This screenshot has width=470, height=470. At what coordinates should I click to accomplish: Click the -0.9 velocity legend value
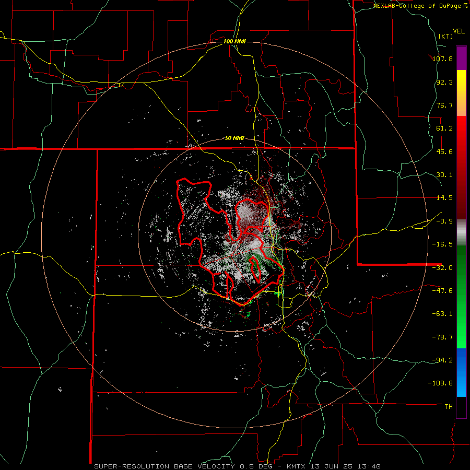pyautogui.click(x=444, y=221)
